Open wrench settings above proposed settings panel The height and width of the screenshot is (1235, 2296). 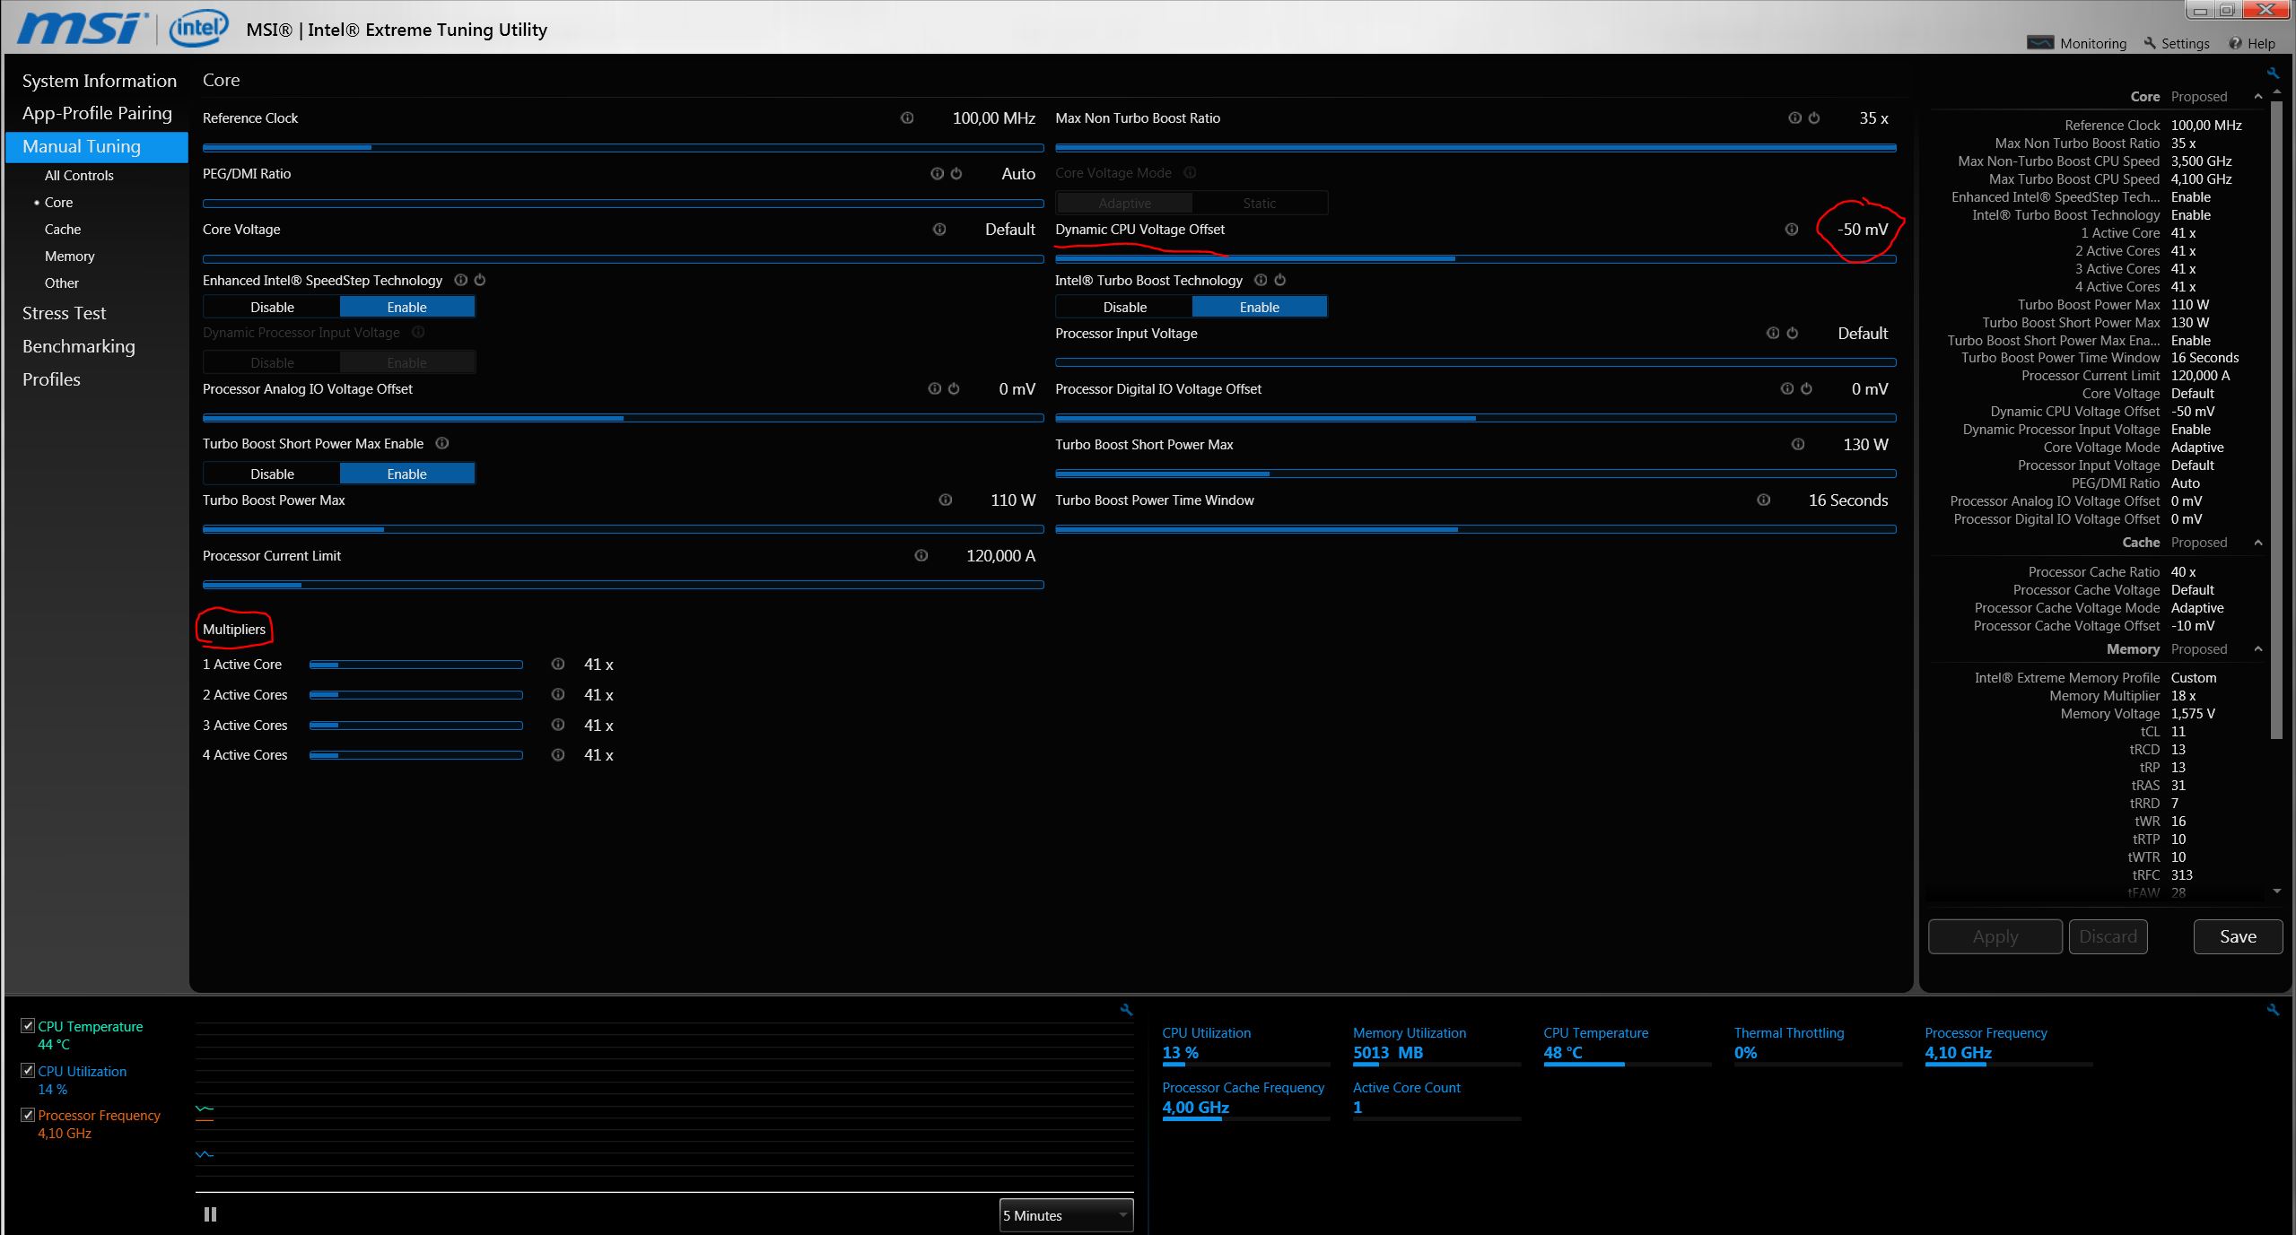2273,73
